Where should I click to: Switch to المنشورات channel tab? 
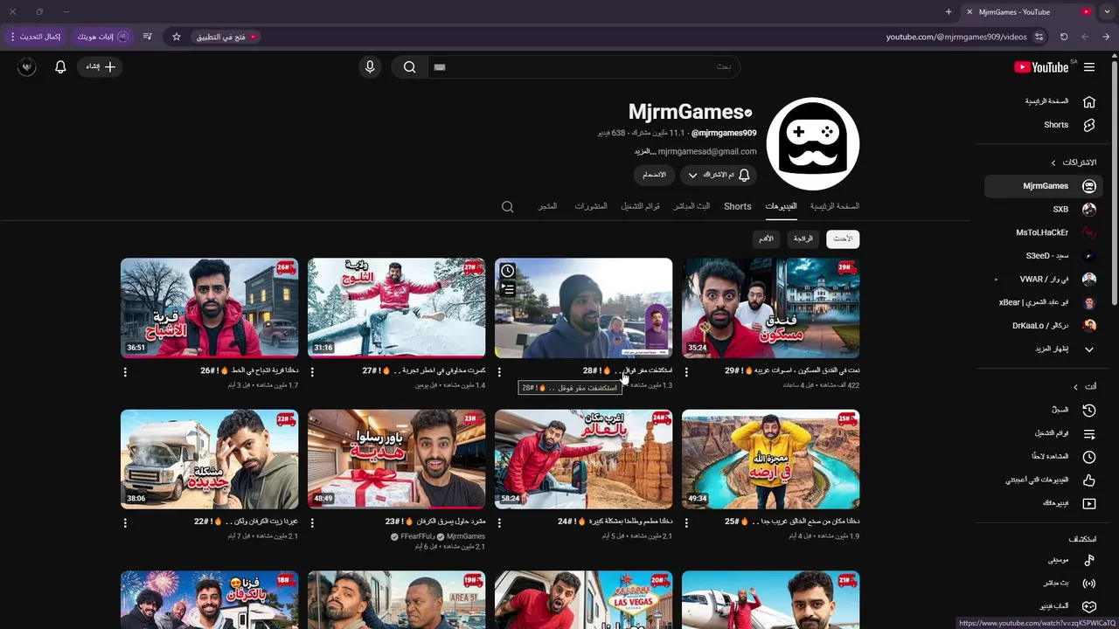tap(591, 206)
